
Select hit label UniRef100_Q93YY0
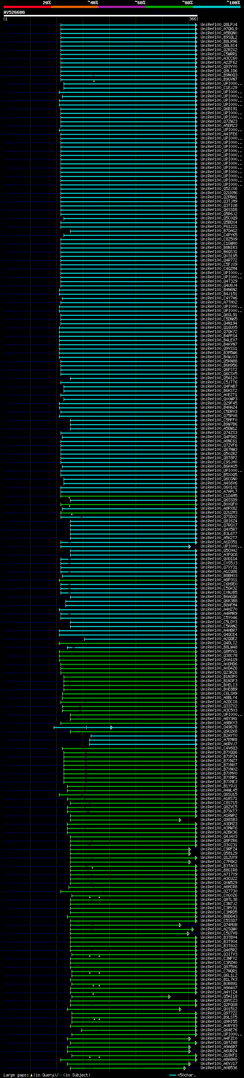(219, 67)
